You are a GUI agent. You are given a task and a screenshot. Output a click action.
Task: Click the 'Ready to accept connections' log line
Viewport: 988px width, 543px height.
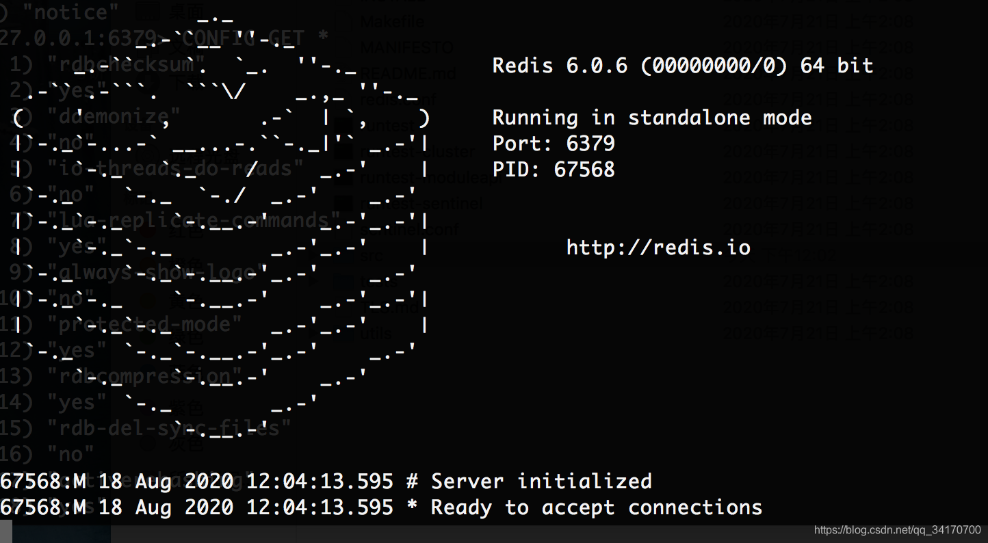(381, 507)
